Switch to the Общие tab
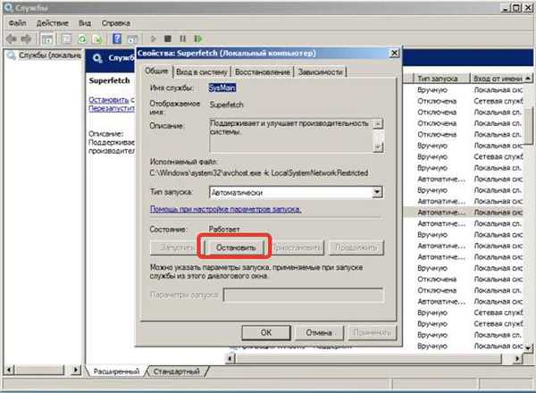Screen dimensions: 536x393 [x=156, y=71]
